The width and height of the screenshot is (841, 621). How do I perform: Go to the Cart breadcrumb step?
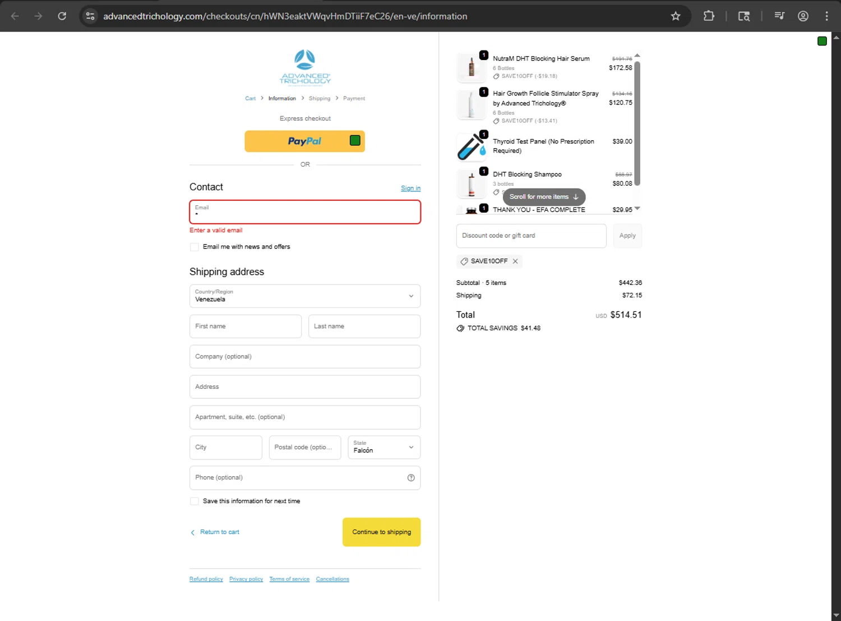[250, 99]
